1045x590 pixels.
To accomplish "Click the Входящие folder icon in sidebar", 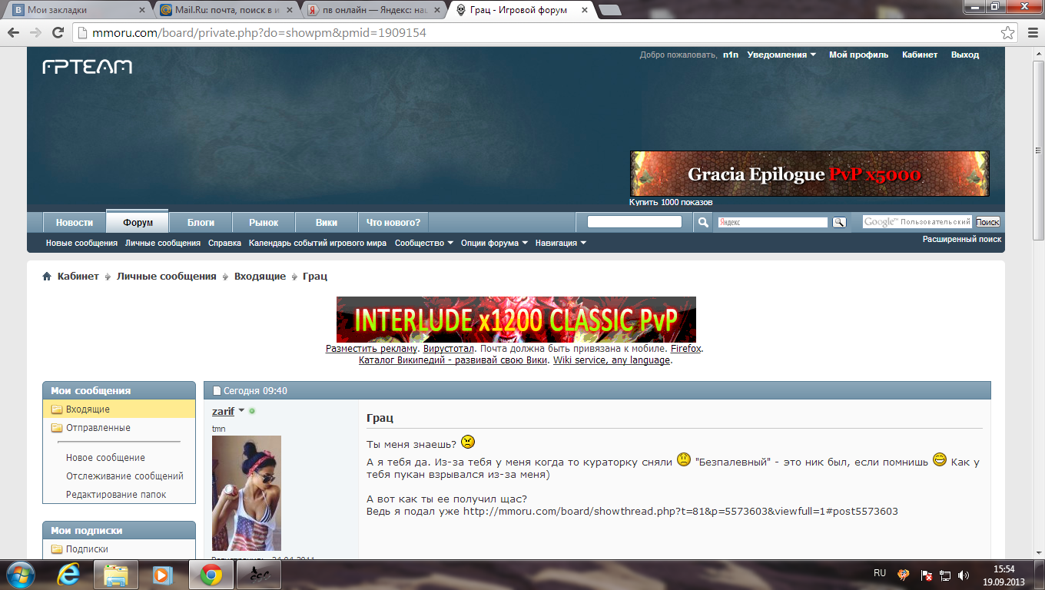I will pyautogui.click(x=56, y=409).
